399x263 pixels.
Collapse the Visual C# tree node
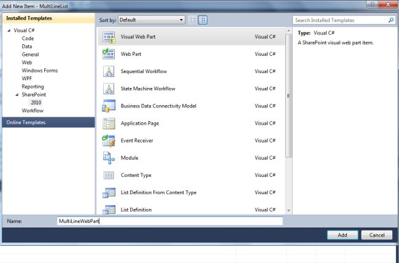[x=9, y=30]
